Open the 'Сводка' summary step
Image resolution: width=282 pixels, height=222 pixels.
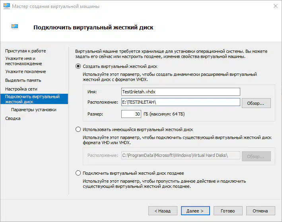[13, 118]
